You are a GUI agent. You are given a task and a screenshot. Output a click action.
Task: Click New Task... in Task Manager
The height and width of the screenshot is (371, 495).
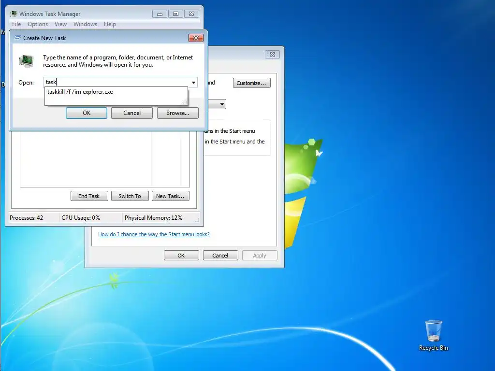pos(171,196)
